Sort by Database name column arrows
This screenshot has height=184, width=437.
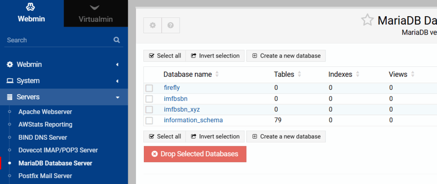tap(217, 75)
